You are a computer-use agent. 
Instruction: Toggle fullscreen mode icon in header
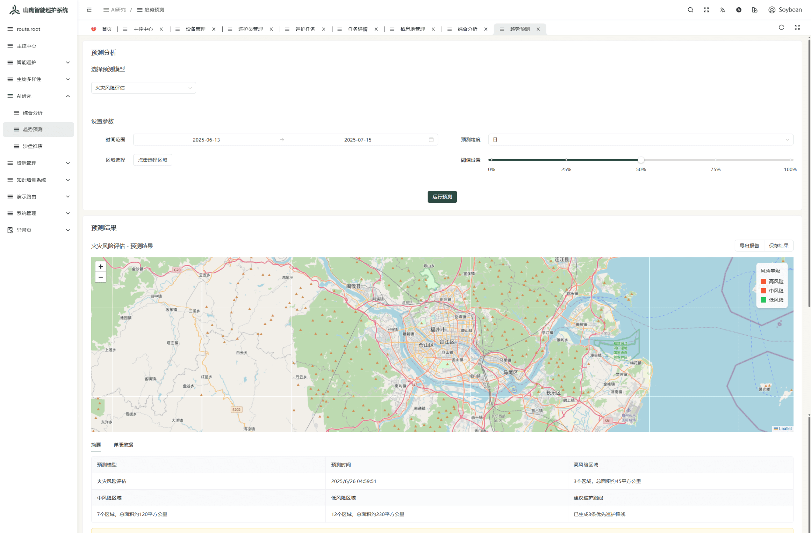pyautogui.click(x=706, y=10)
